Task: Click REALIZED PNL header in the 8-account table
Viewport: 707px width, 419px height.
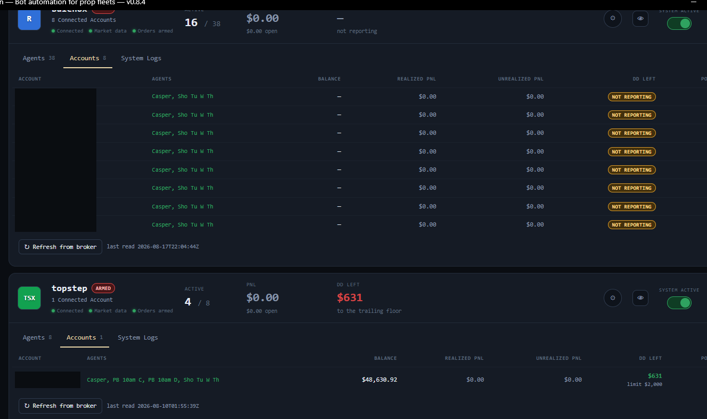Action: [417, 79]
